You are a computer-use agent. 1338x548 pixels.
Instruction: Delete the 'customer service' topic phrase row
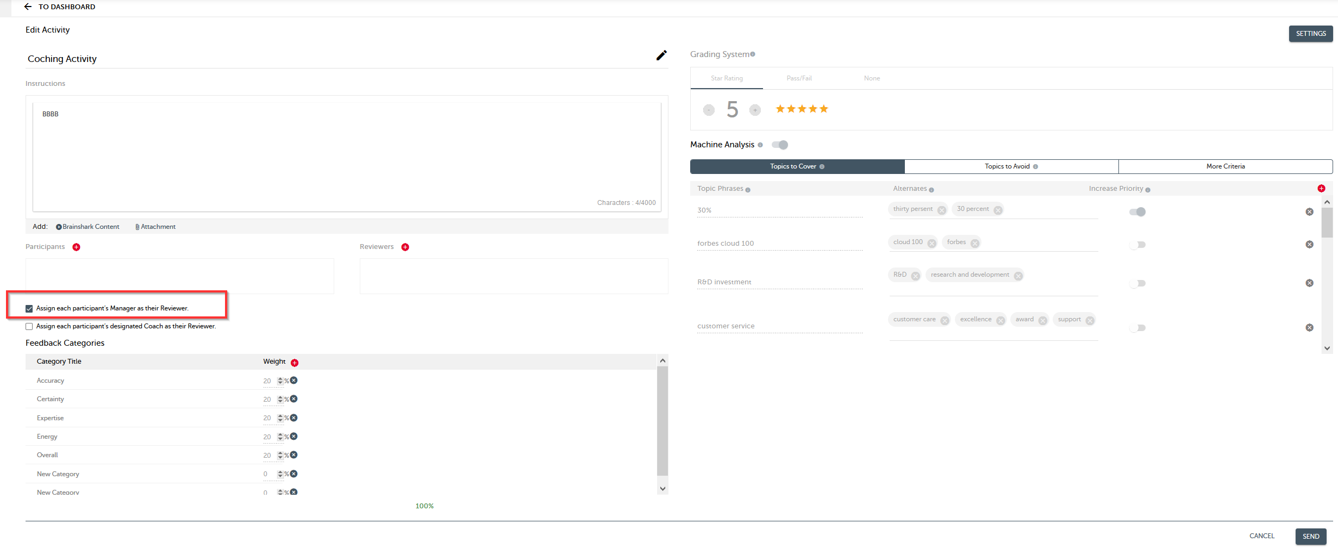[x=1309, y=328]
